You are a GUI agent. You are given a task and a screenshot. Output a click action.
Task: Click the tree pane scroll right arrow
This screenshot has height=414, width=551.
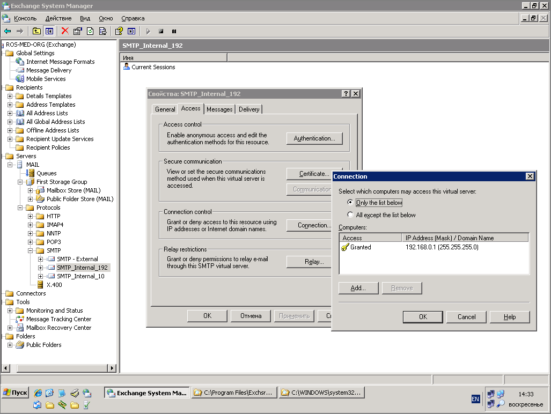[x=112, y=368]
